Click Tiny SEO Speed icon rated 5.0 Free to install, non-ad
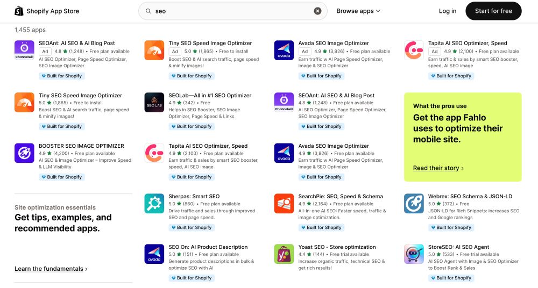 (x=24, y=102)
